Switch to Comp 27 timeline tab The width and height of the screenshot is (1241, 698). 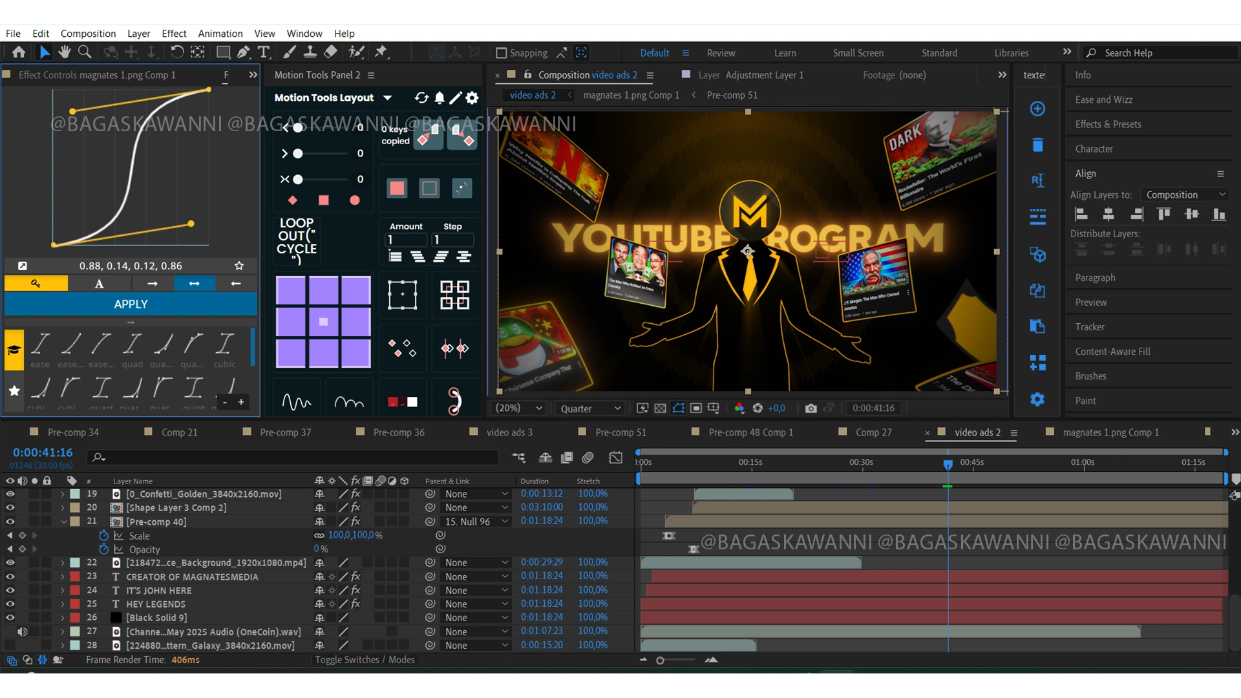874,432
